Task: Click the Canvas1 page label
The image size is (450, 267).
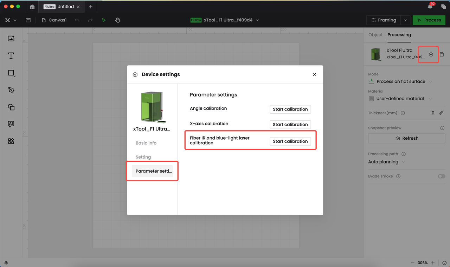Action: [x=54, y=20]
